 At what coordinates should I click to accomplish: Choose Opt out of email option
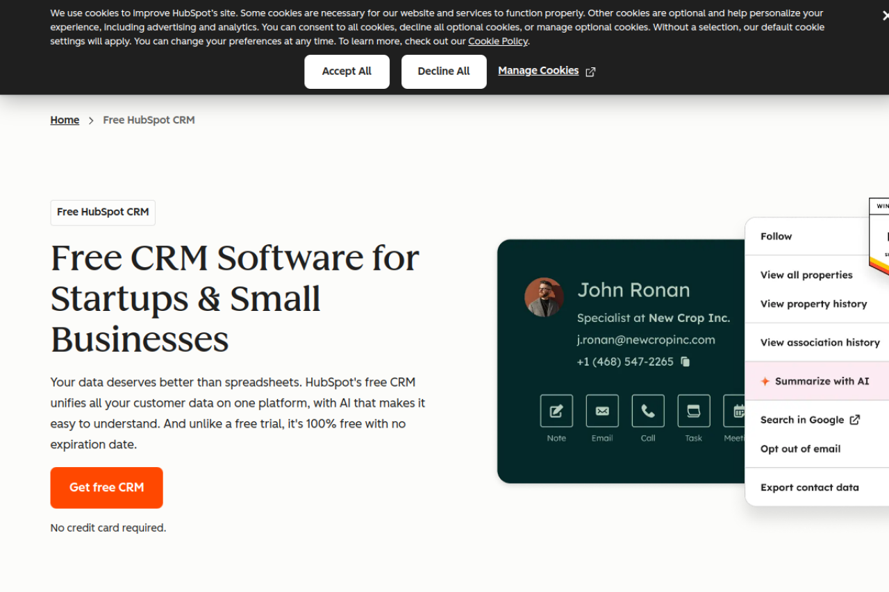[x=800, y=448]
